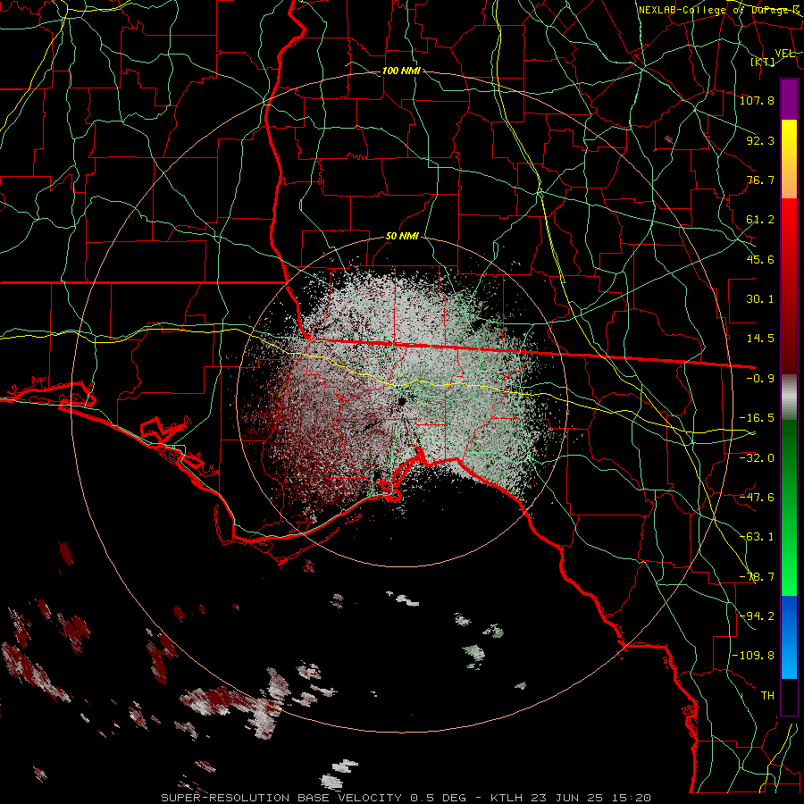
Task: Click the VEL legend title
Action: pyautogui.click(x=784, y=53)
